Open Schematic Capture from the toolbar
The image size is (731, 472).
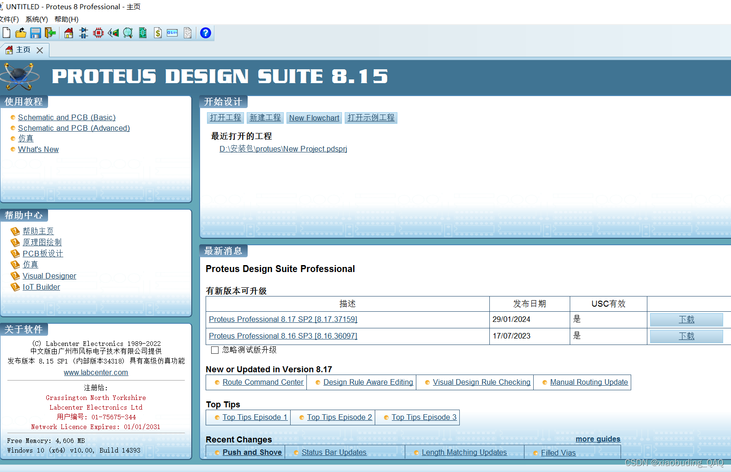tap(84, 33)
